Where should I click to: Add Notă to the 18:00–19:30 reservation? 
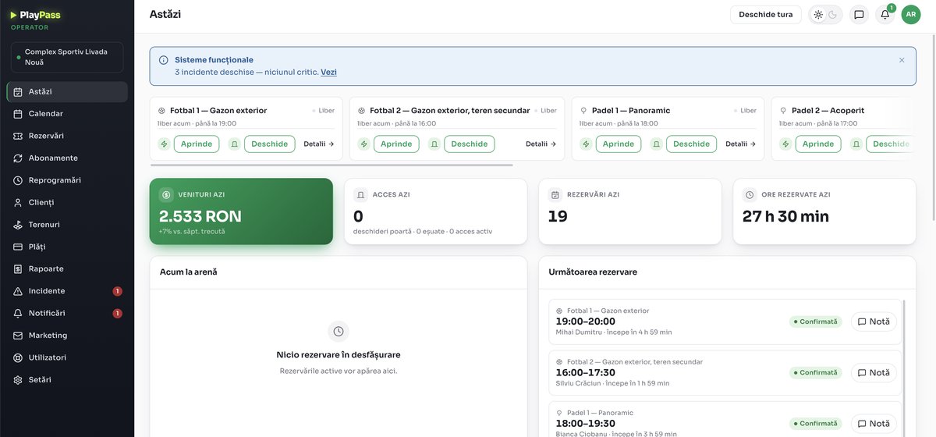point(874,424)
